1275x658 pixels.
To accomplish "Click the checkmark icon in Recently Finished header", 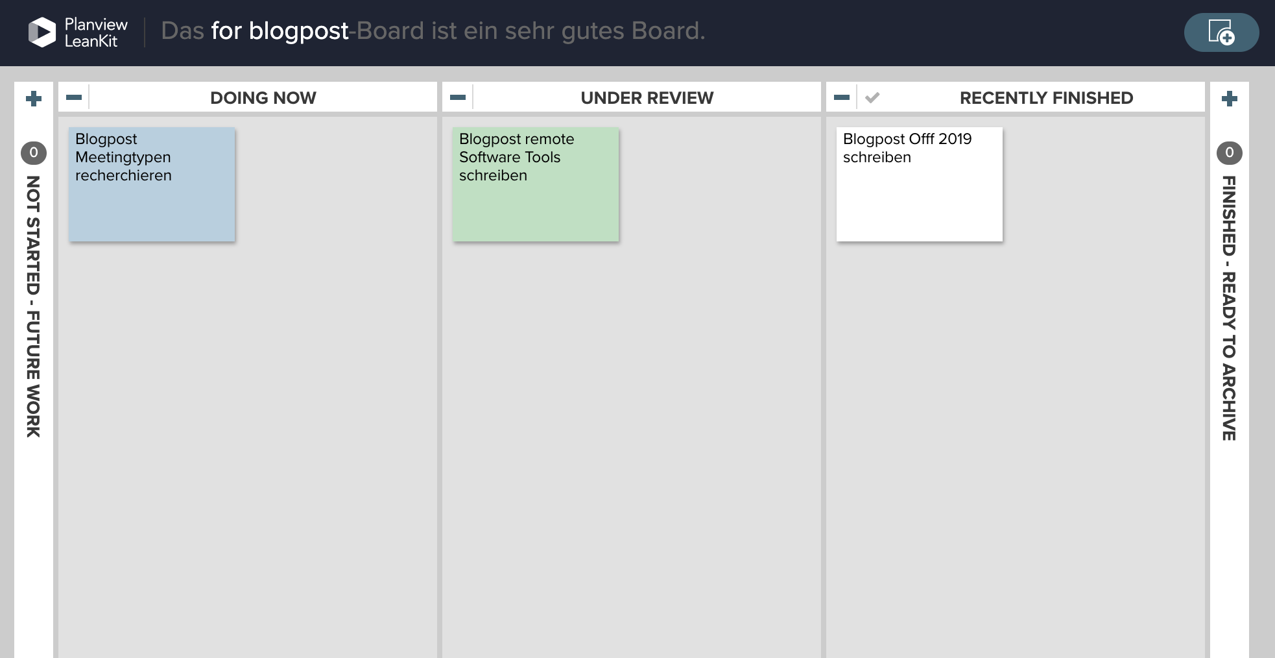I will pos(872,97).
